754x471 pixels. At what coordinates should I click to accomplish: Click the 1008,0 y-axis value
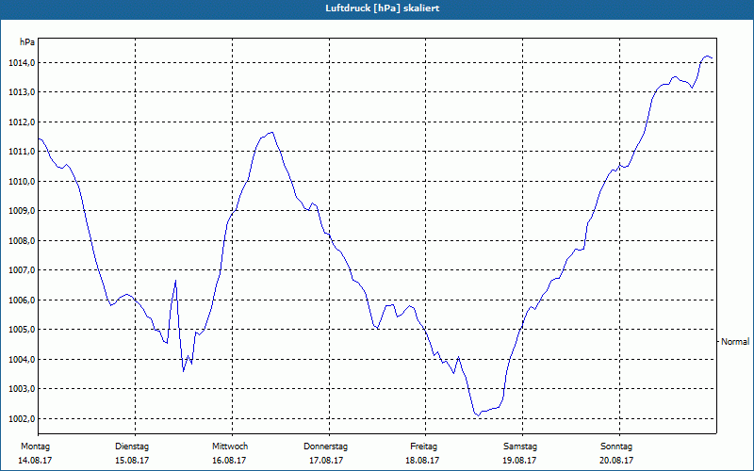22,241
